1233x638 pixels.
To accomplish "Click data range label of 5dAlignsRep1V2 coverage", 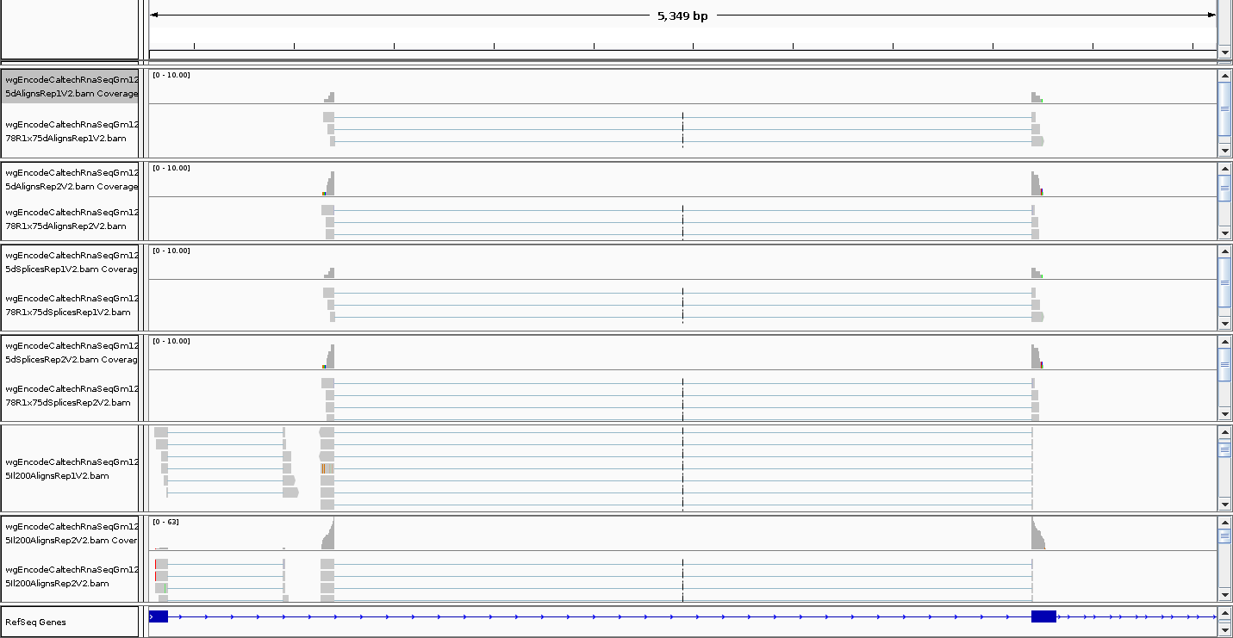I will (x=171, y=75).
